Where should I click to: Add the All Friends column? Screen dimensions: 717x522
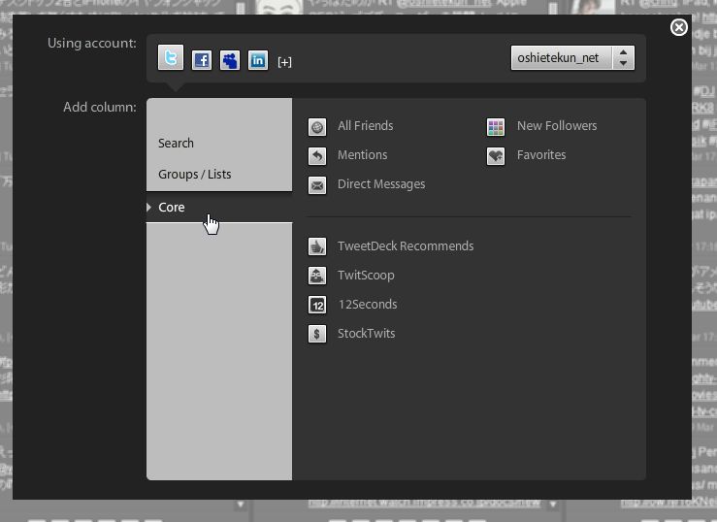tap(366, 126)
